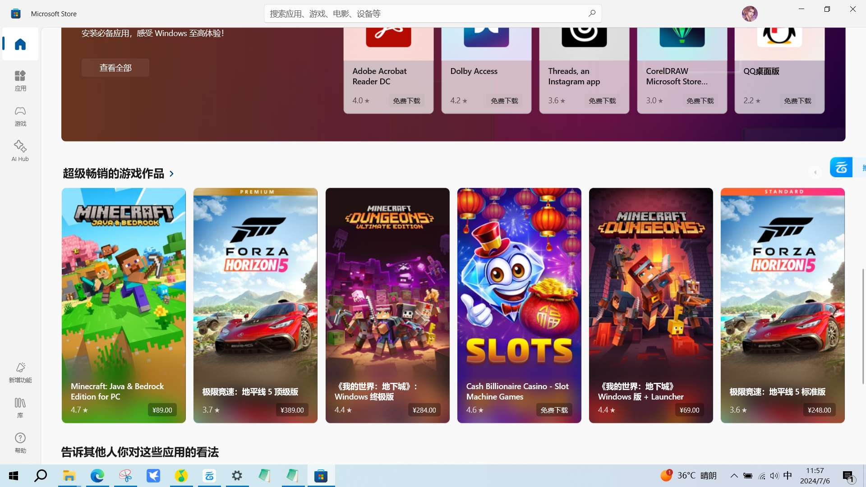Expand the 超级畅销的游戏作品 section chevron

(x=171, y=174)
